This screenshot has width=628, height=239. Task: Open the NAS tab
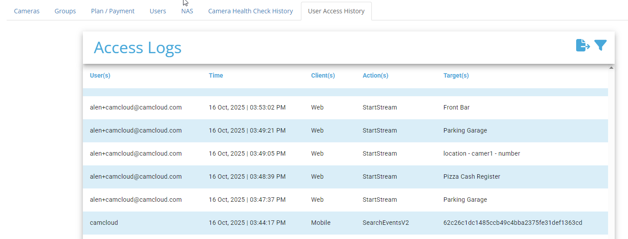coord(187,11)
